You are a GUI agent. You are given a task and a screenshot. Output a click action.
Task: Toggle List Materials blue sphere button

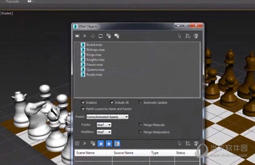109,144
